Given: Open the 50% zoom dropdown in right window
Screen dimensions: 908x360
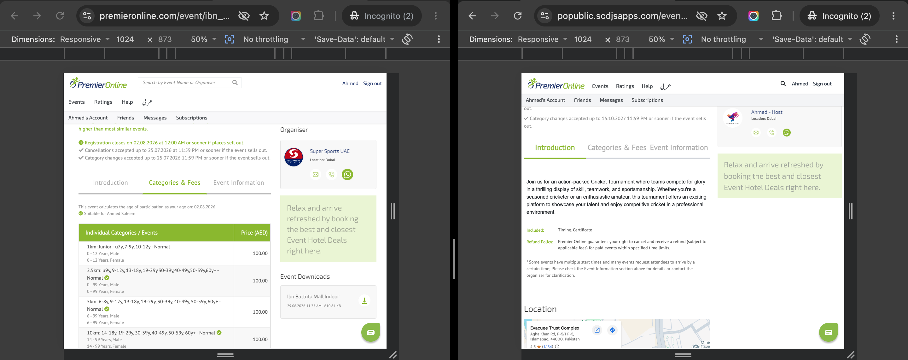Looking at the screenshot, I should (x=661, y=39).
